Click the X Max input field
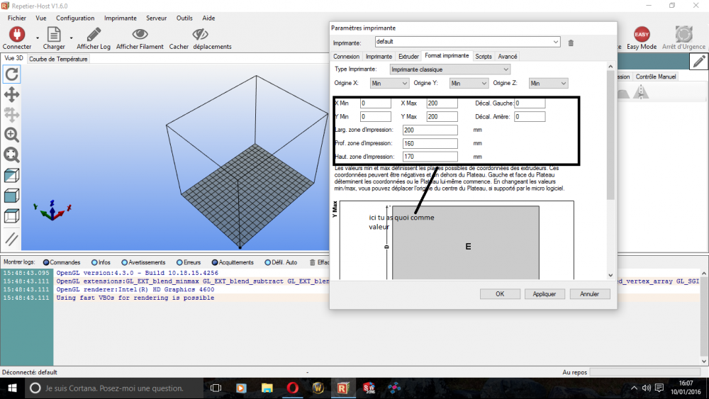709x399 pixels. (442, 103)
